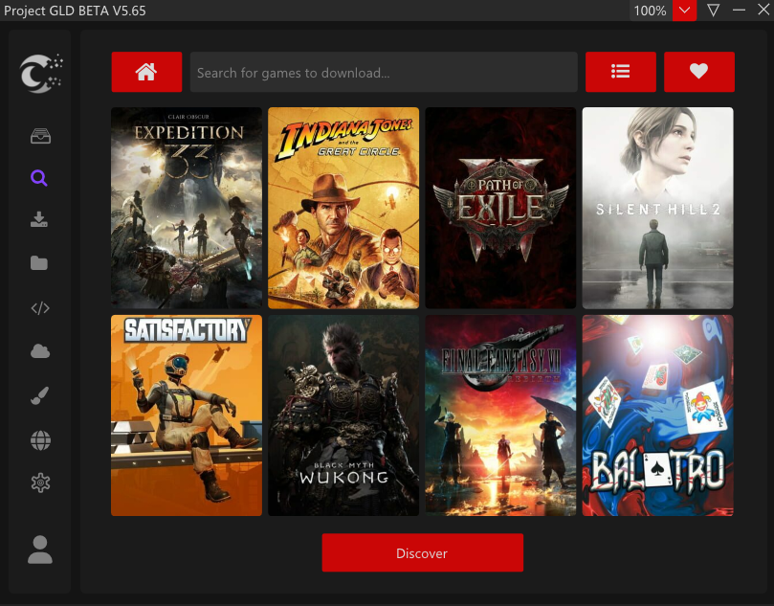
Task: Open the cloud icon in sidebar
Action: [x=40, y=351]
